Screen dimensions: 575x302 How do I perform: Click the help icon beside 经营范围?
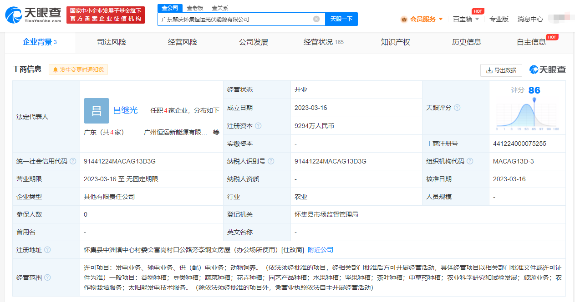tap(47, 277)
